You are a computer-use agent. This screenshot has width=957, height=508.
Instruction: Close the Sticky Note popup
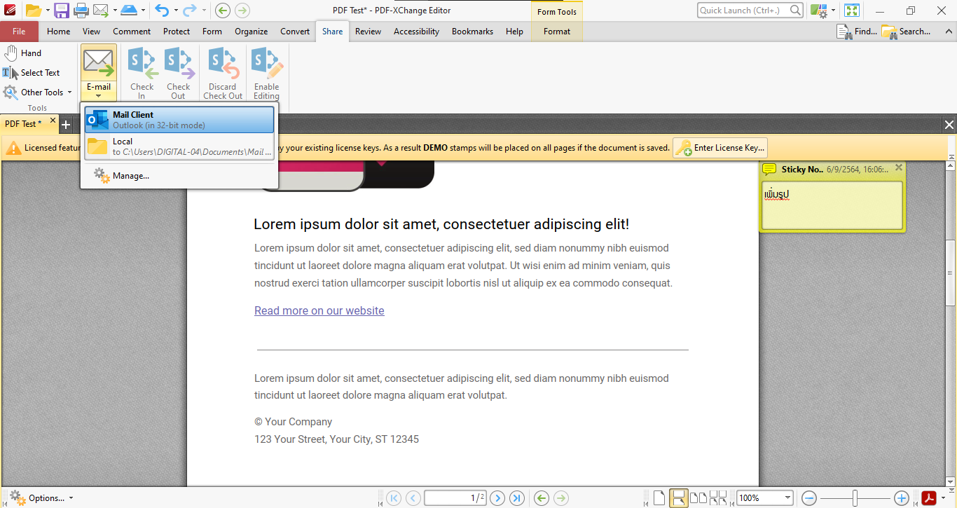[899, 168]
